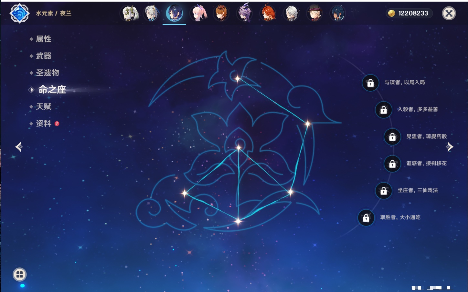
Task: Switch to the pink-haired character portrait
Action: coord(198,13)
